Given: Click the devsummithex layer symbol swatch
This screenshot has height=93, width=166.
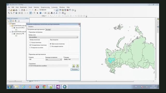Looking at the screenshot, I should pyautogui.click(x=16, y=30).
